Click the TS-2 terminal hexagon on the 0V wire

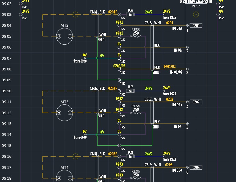pyautogui.click(x=119, y=58)
